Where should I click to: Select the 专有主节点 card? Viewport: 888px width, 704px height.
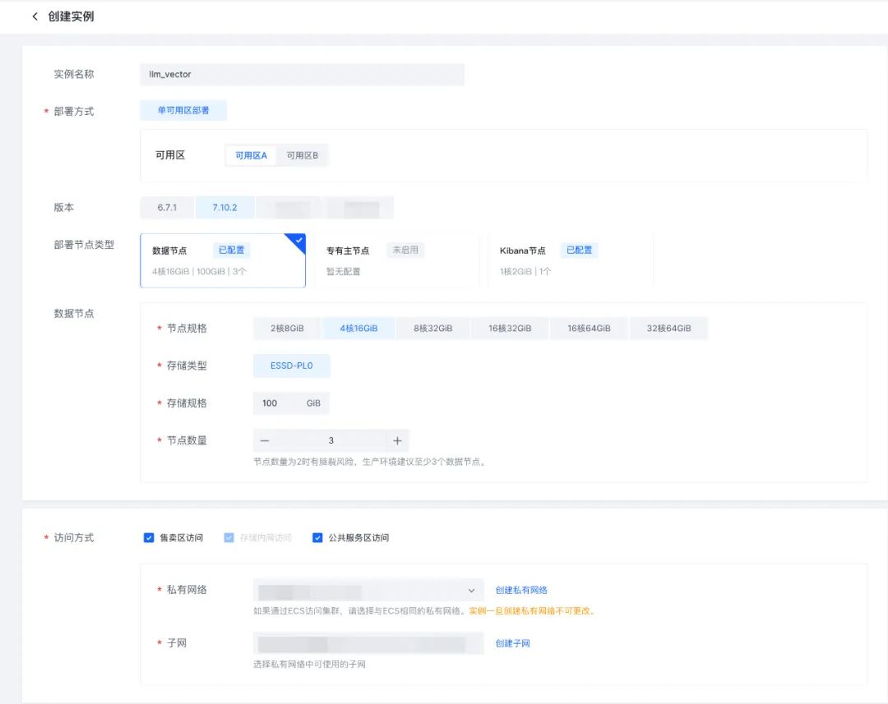click(396, 260)
